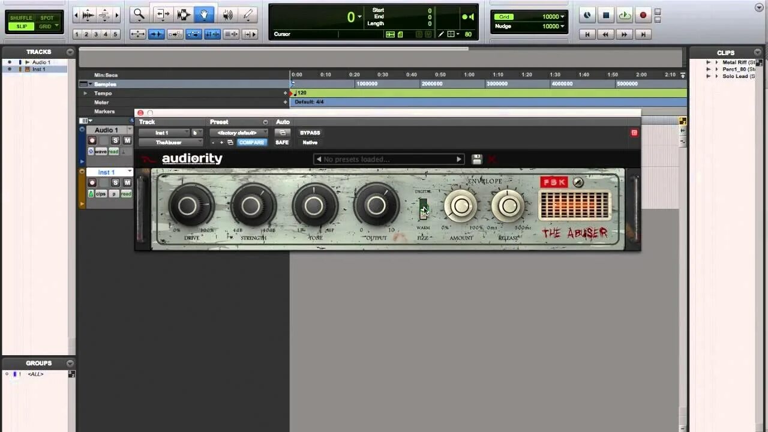Screen dimensions: 768x432
Task: Enable Spot edit mode
Action: point(46,18)
